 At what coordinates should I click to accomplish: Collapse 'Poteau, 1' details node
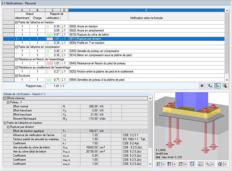click(x=8, y=102)
